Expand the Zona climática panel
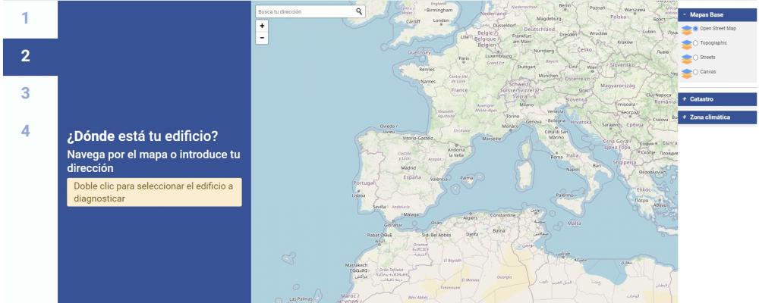 click(717, 117)
